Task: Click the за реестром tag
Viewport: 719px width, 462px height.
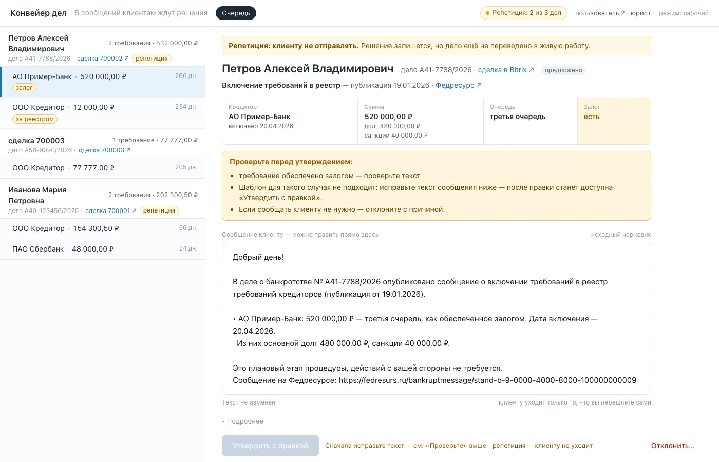Action: pos(35,119)
